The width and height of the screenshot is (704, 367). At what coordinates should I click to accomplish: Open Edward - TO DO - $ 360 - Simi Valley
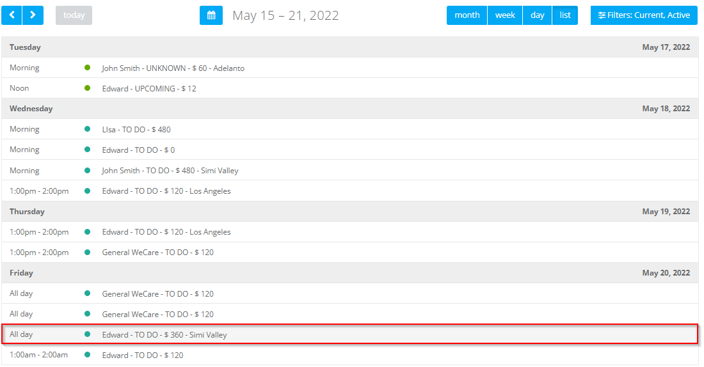point(349,334)
